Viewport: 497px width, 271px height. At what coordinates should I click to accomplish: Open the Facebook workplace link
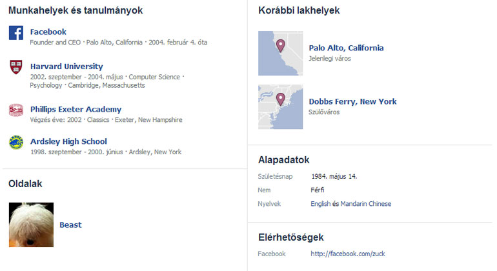pos(48,32)
